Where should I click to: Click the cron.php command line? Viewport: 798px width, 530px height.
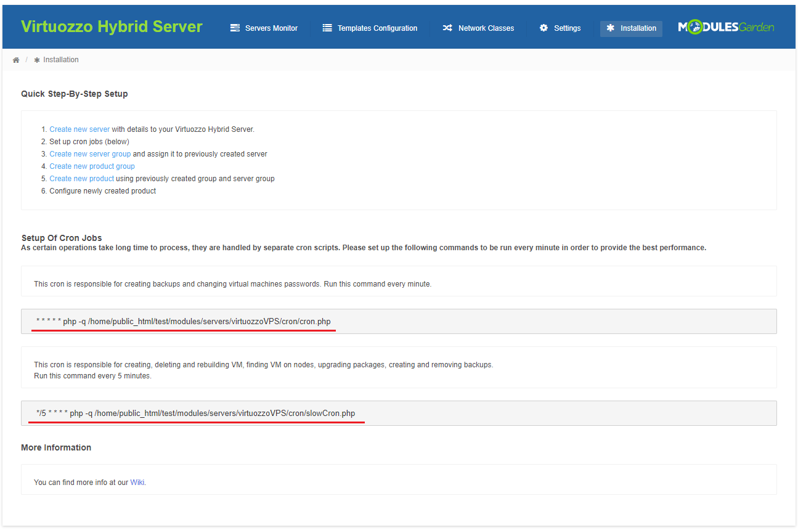399,321
